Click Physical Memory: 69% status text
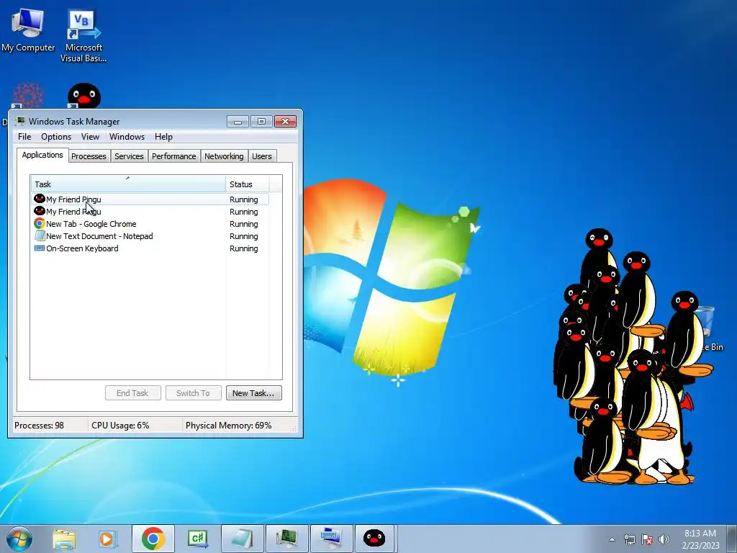Viewport: 737px width, 553px height. pyautogui.click(x=228, y=425)
